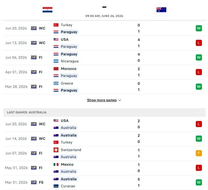The image size is (208, 190).
Task: Click the Mexico flag icon
Action: [56, 164]
